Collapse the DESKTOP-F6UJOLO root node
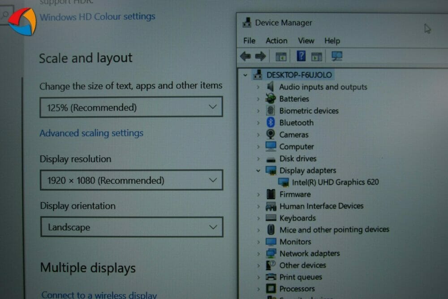Viewport: 448px width, 299px height. 245,75
